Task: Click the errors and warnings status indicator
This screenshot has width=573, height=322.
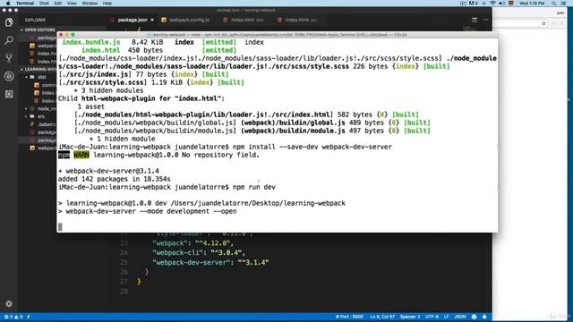Action: click(13, 317)
